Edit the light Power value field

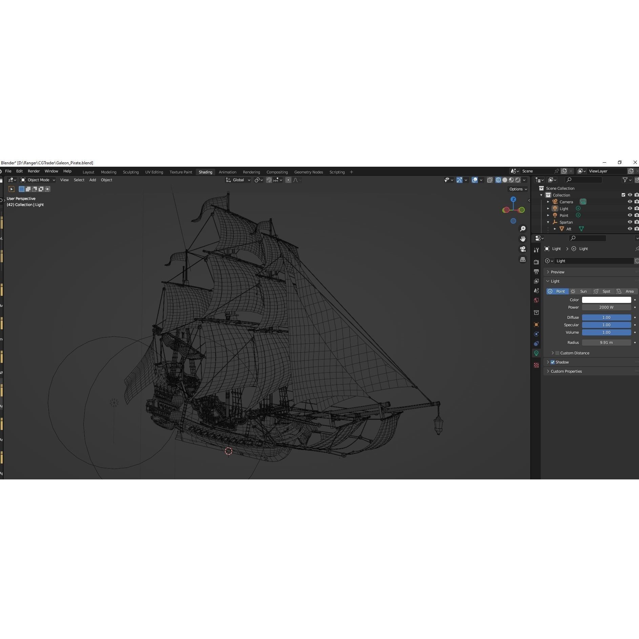606,307
